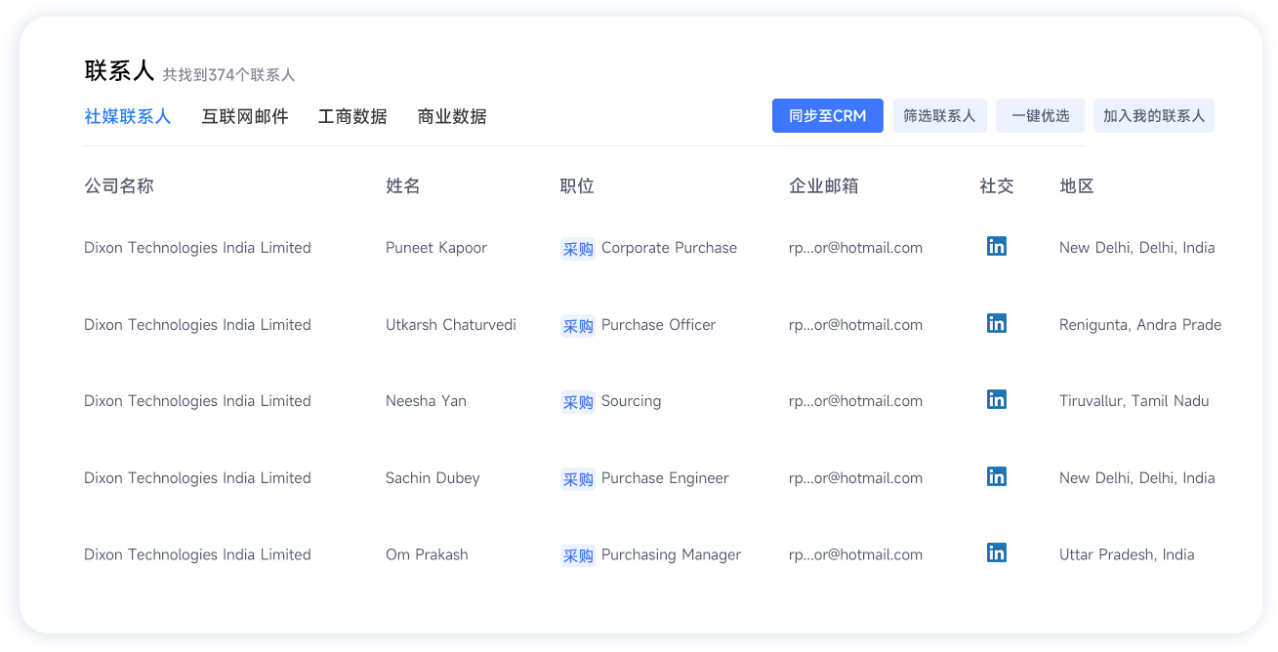Select the LinkedIn icon in Sachin Dubey's row
This screenshot has height=652, width=1278.
(x=997, y=476)
